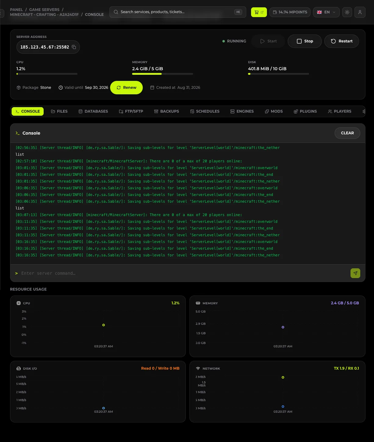This screenshot has height=442, width=374.
Task: Open the store cart icon button
Action: pos(259,12)
